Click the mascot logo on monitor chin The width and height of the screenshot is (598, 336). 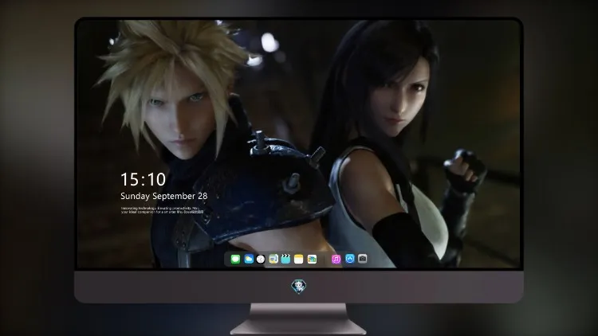(299, 287)
